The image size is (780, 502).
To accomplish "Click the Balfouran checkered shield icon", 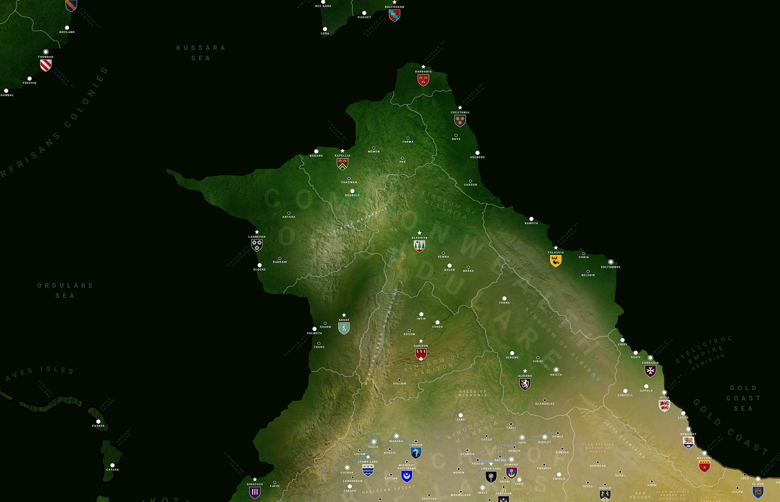I will point(394,15).
